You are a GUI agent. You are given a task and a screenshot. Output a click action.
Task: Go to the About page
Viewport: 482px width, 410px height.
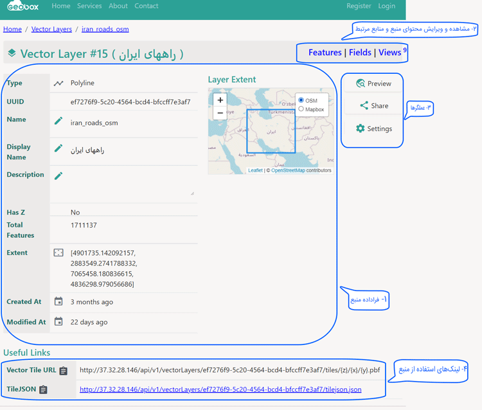pos(118,6)
